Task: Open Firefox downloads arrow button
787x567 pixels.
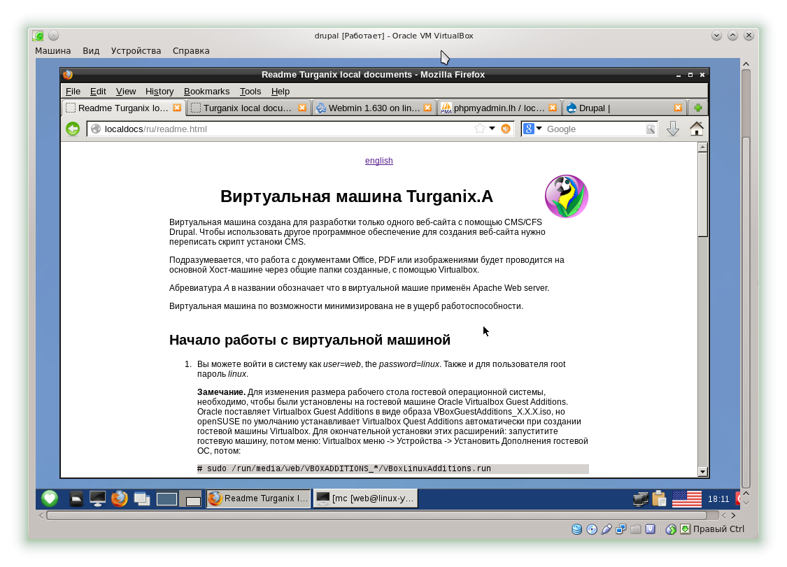Action: click(x=672, y=129)
